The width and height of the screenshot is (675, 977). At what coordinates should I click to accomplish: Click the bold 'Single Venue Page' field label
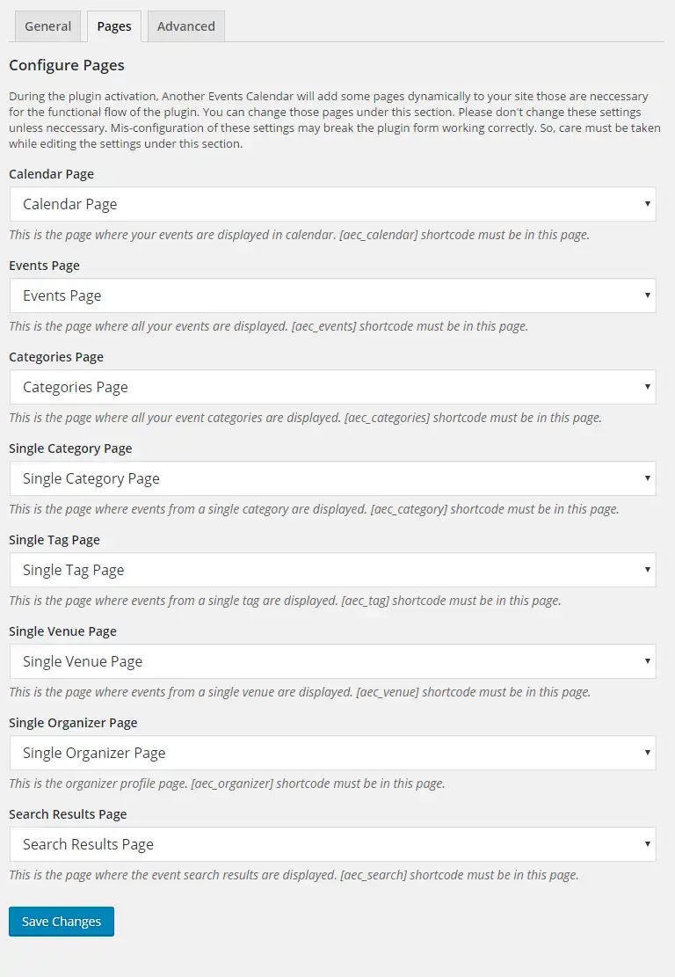pos(62,631)
